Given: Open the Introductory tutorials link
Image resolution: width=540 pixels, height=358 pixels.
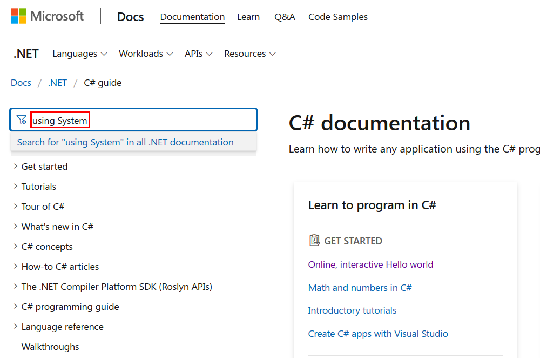Looking at the screenshot, I should pyautogui.click(x=352, y=310).
